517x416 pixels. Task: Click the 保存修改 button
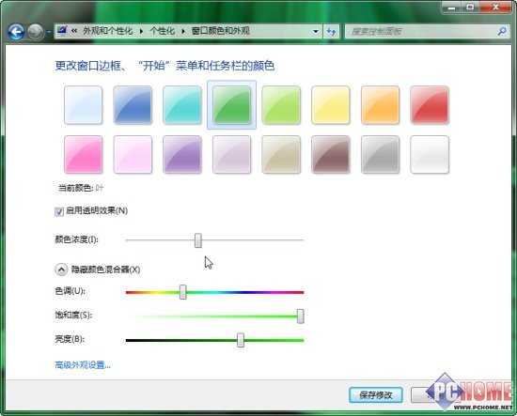(376, 395)
